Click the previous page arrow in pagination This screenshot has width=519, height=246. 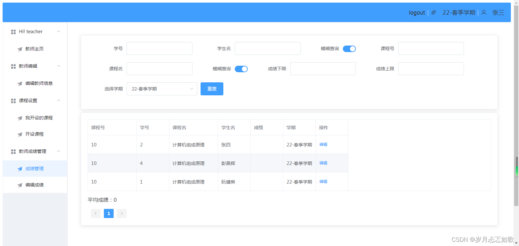(96, 213)
